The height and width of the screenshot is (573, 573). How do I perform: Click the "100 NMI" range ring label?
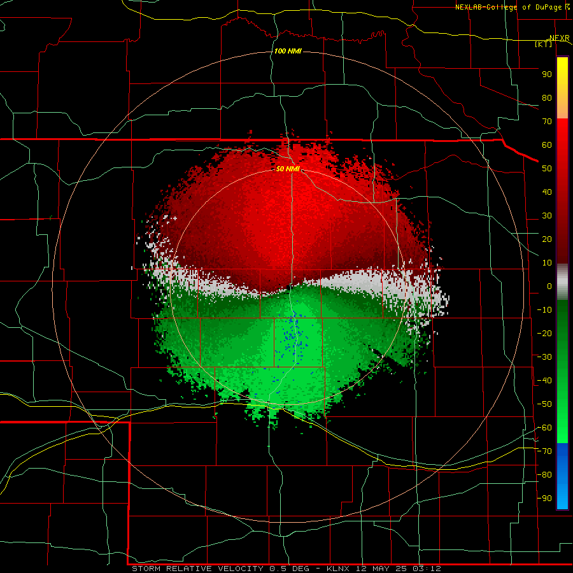pos(288,51)
